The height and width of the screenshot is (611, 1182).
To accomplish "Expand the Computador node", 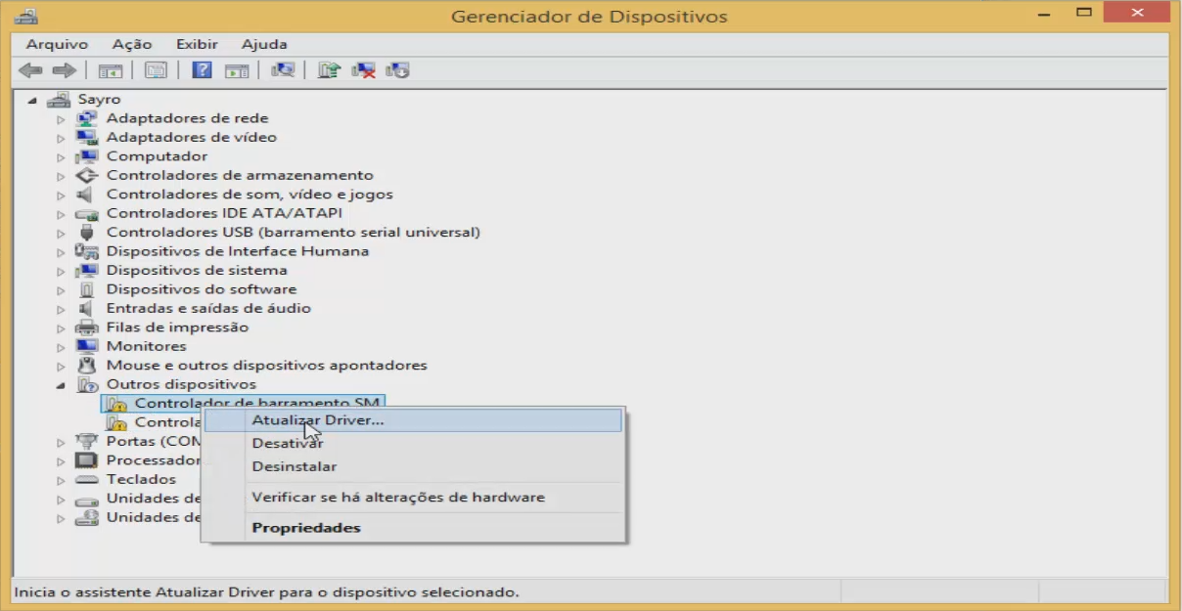I will (61, 156).
